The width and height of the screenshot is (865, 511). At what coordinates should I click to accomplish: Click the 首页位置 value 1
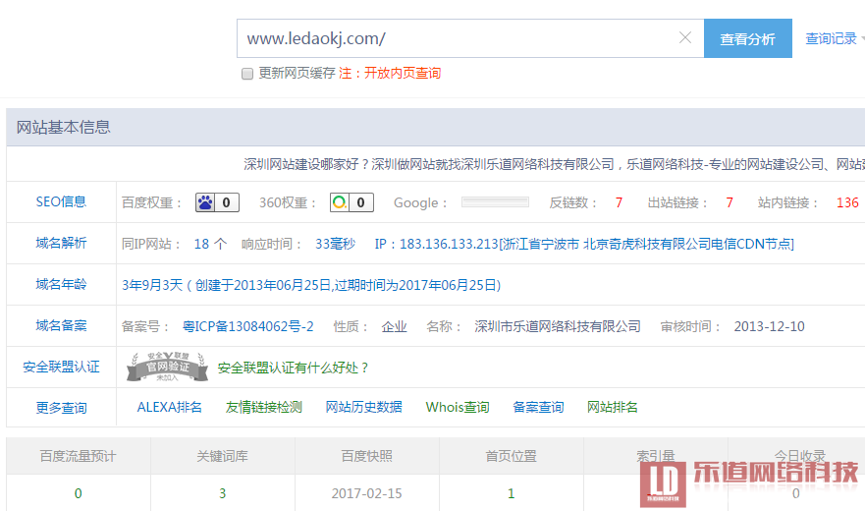(511, 493)
